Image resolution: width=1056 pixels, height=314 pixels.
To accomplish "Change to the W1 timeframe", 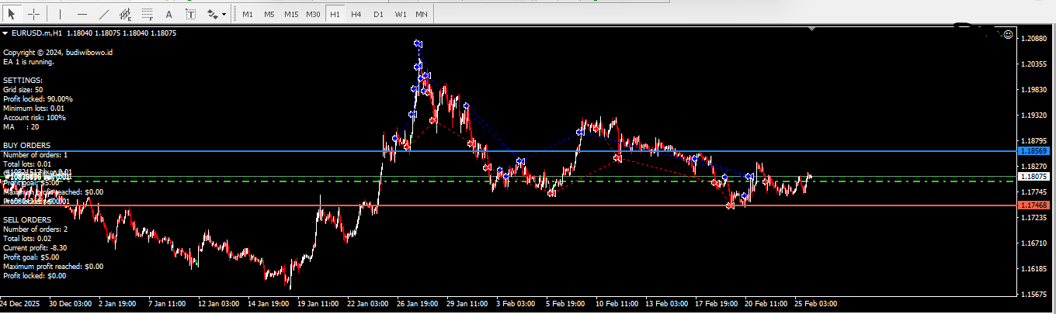I will point(400,14).
